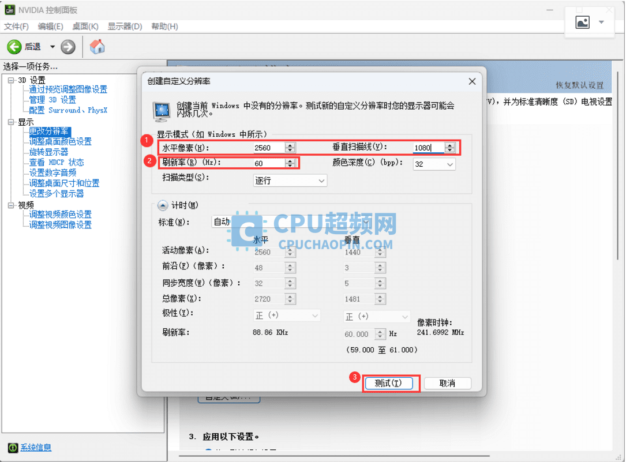This screenshot has height=462, width=626.
Task: Collapse the 3D 设置 tree node
Action: pos(11,80)
